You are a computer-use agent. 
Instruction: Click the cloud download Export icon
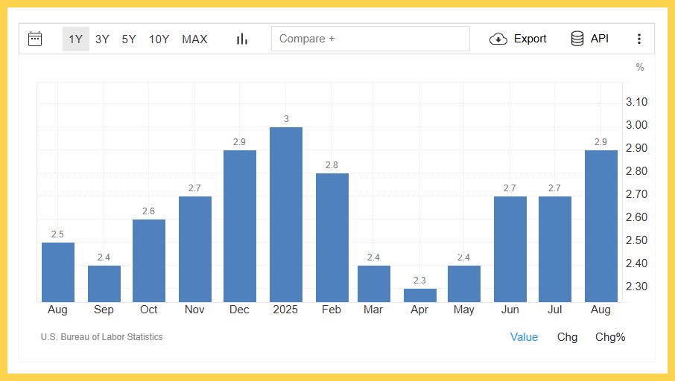(498, 39)
